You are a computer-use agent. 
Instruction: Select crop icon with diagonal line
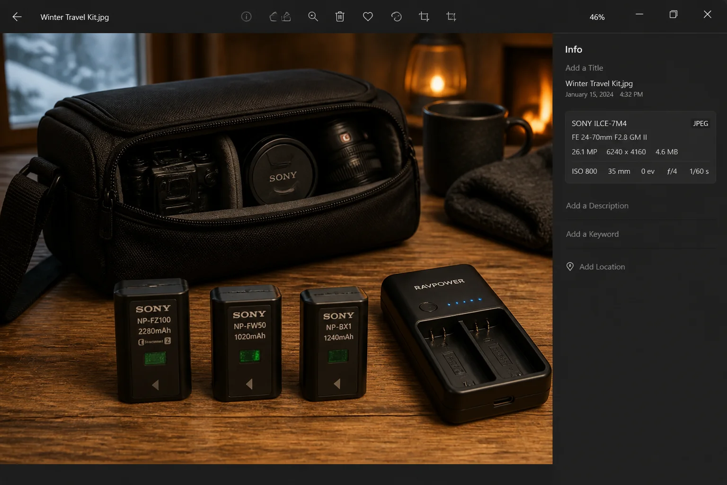click(x=451, y=17)
